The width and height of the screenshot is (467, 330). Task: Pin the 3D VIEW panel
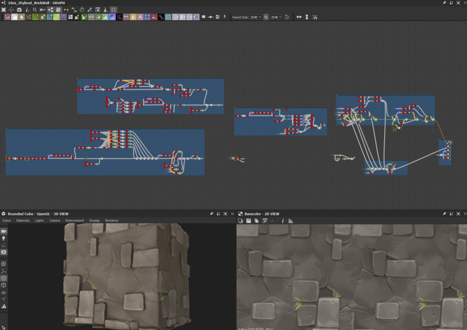pyautogui.click(x=211, y=214)
